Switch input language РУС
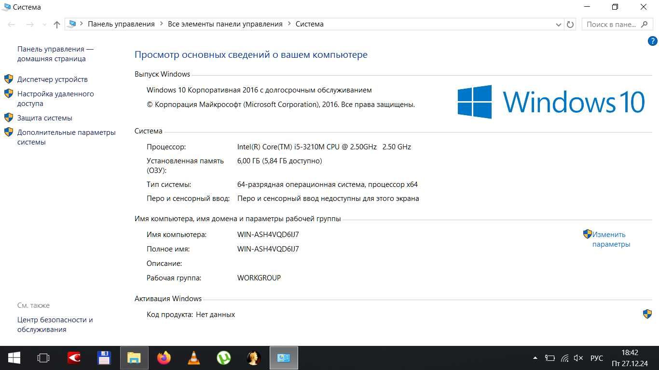Image resolution: width=659 pixels, height=370 pixels. point(597,358)
